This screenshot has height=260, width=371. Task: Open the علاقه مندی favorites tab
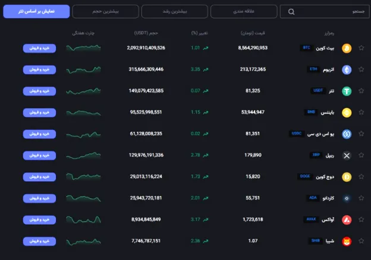pos(244,11)
